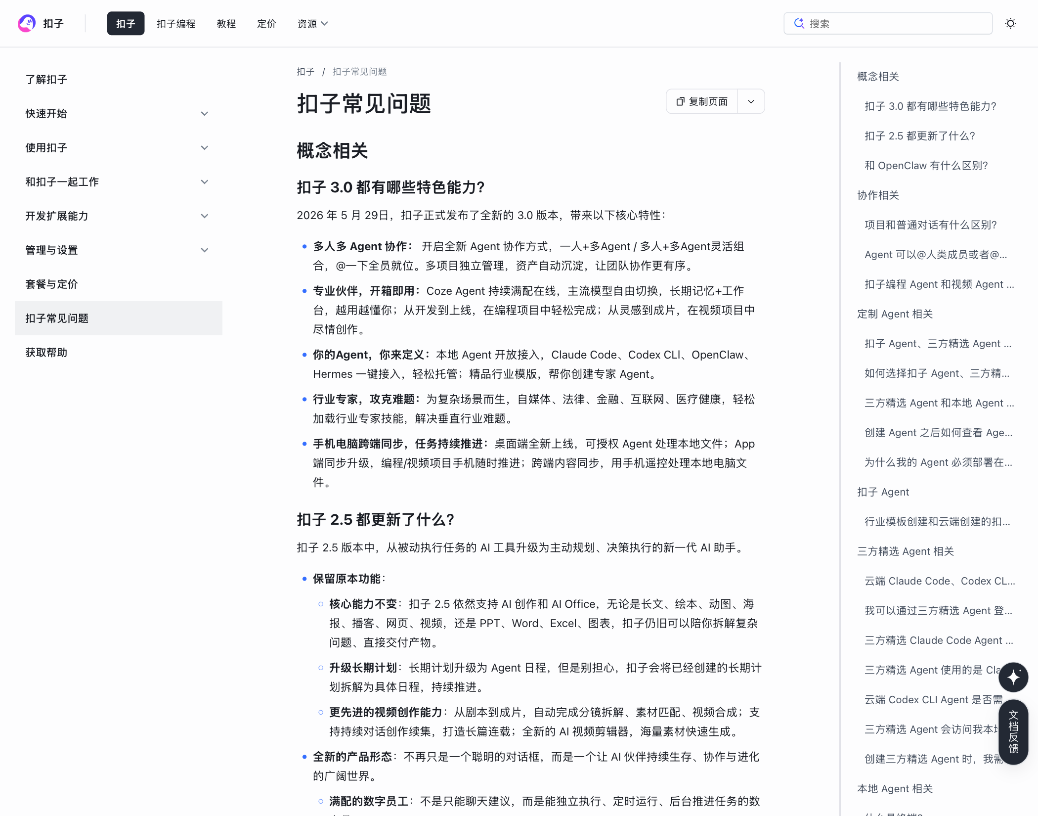Jump to 扣子 3.0 都有哪些特色能力? in contents
1038x816 pixels.
click(930, 106)
